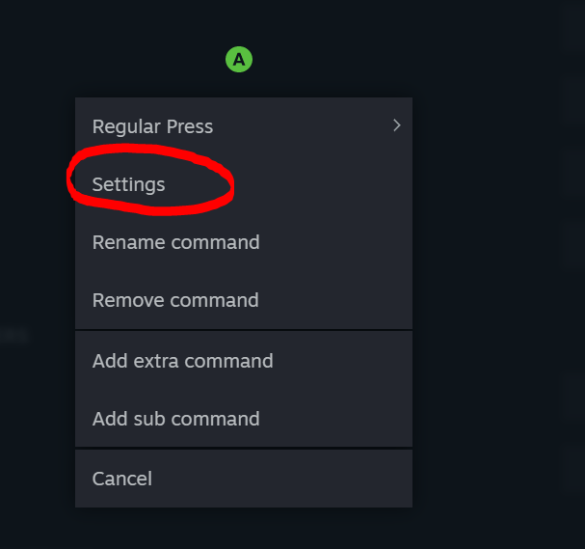This screenshot has width=585, height=549.
Task: Select the Regular Press menu entry
Action: 153,126
